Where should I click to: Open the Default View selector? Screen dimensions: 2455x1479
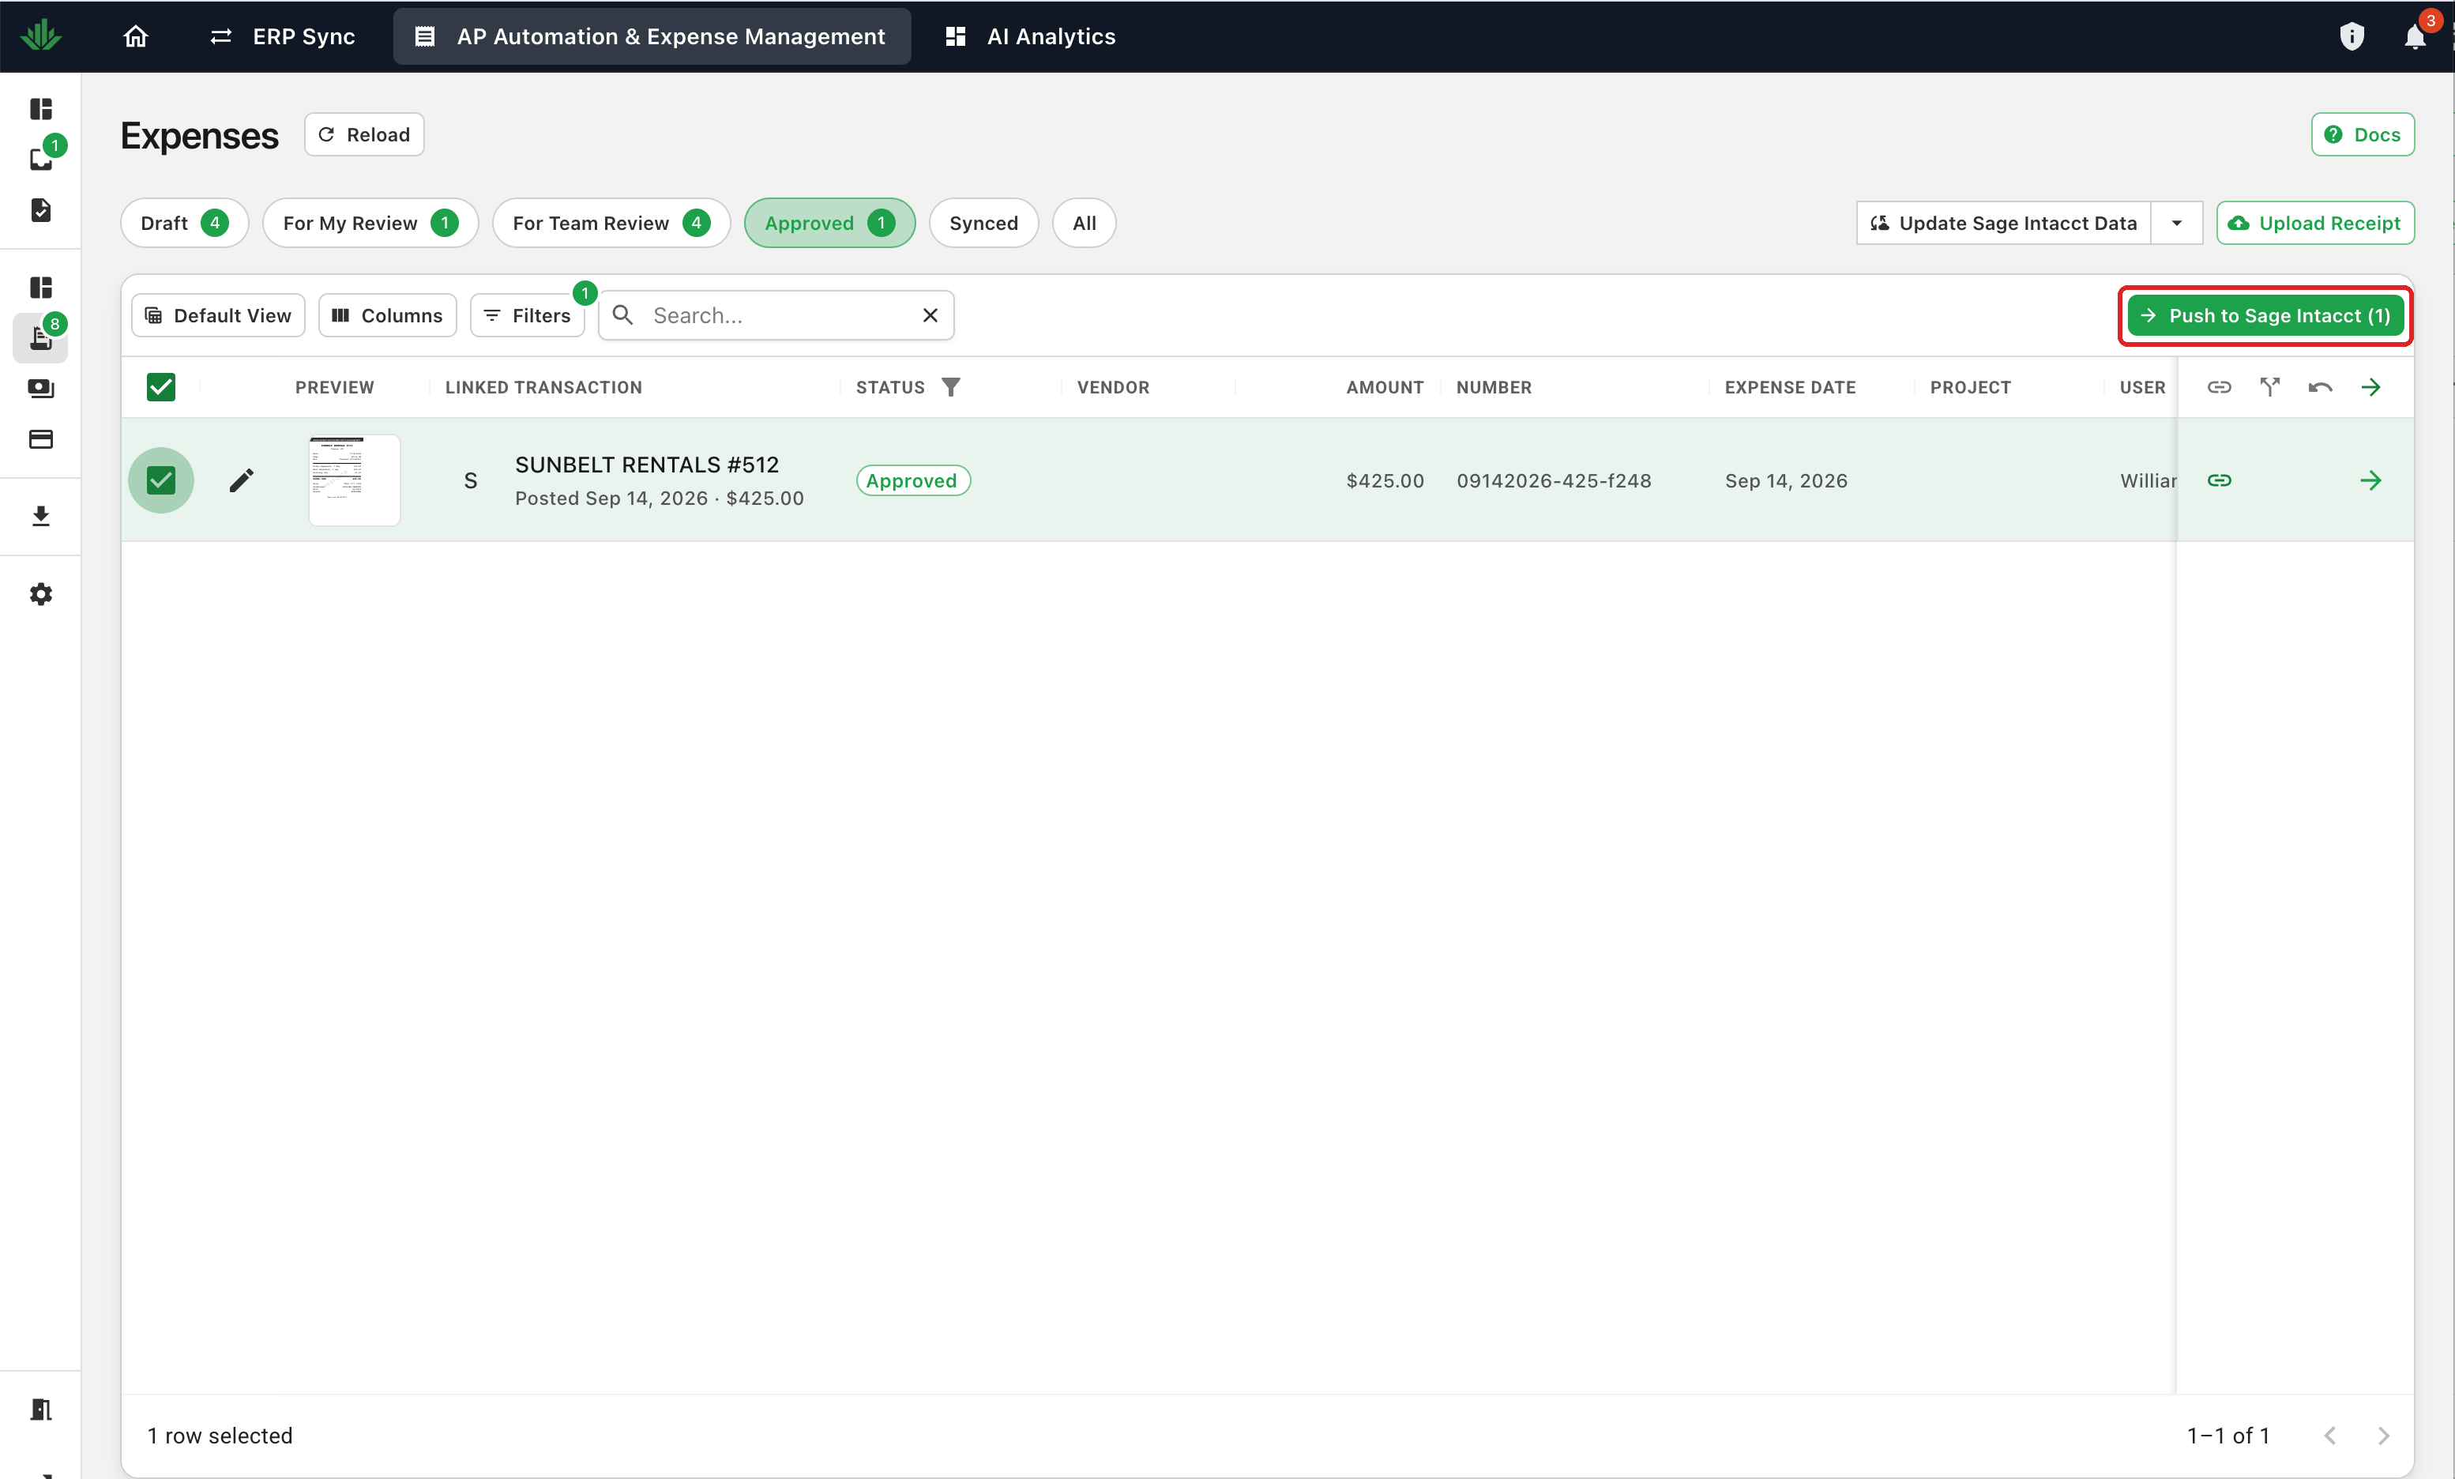pos(218,315)
